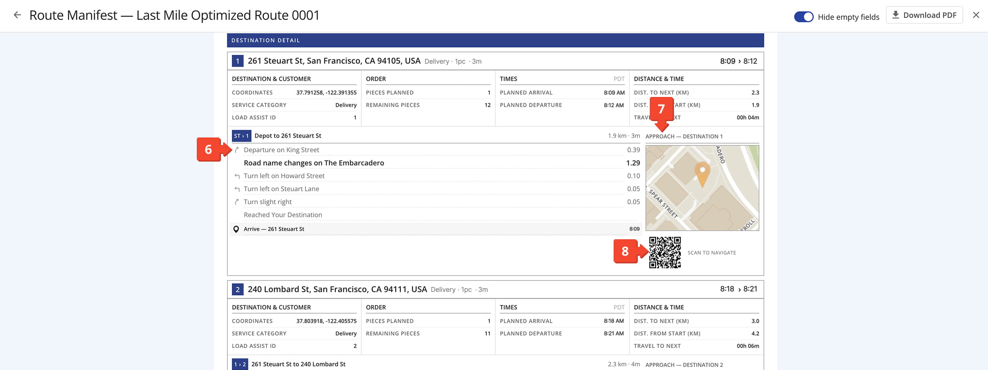Click the orange map pin marker
The width and height of the screenshot is (988, 370).
point(702,174)
